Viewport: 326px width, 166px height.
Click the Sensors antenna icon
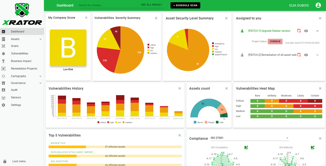[x=3, y=97]
